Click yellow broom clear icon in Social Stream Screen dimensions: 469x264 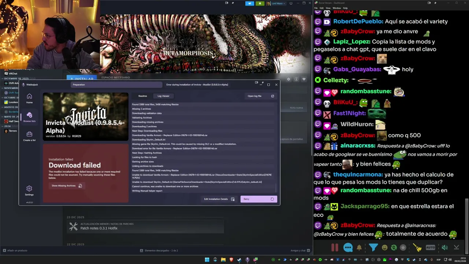pos(417,247)
